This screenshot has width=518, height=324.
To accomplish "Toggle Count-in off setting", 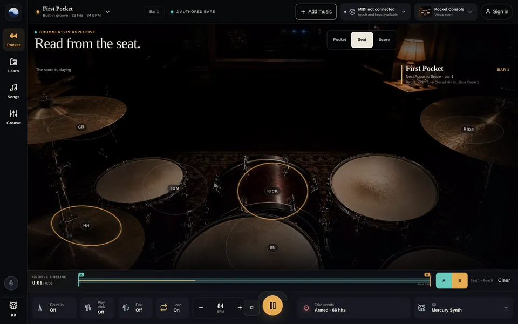I will tap(54, 308).
